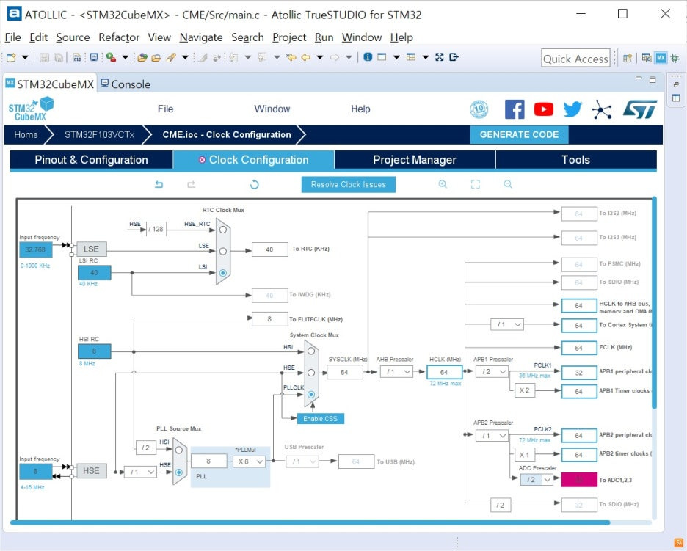
Task: Open the Tools tab
Action: pos(575,159)
